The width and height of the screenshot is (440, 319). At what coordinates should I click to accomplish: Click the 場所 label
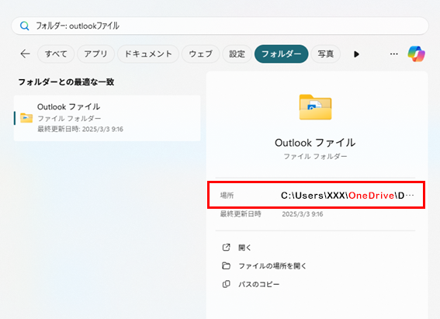[x=227, y=196]
